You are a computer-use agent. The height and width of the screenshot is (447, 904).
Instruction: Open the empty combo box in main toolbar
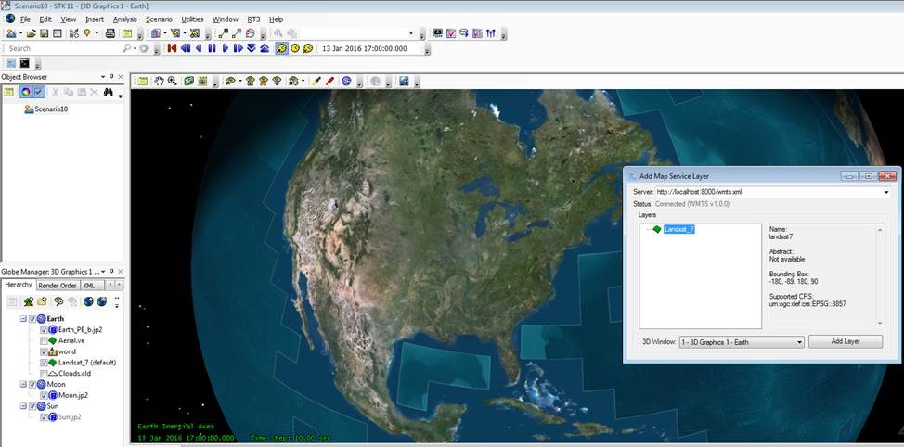click(x=411, y=34)
